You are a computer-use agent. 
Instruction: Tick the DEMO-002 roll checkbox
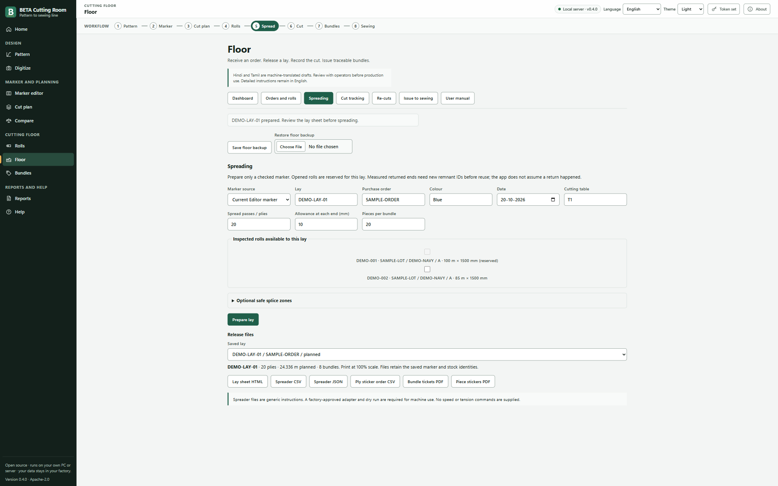point(427,269)
